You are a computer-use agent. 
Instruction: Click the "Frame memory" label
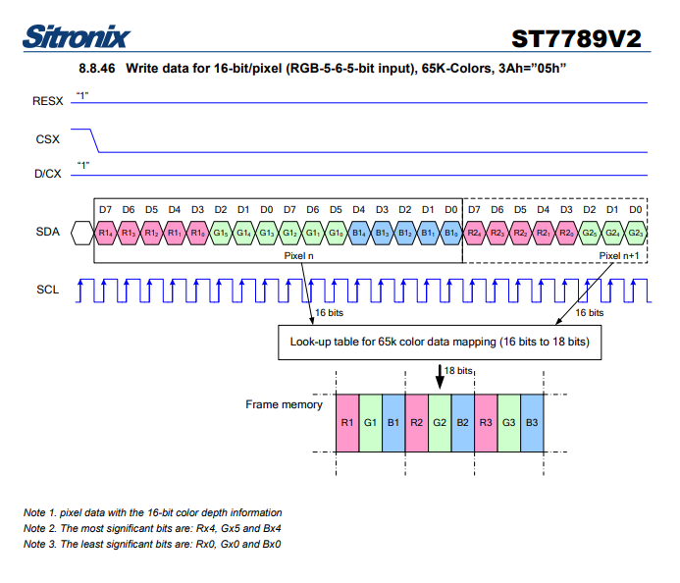[x=284, y=404]
